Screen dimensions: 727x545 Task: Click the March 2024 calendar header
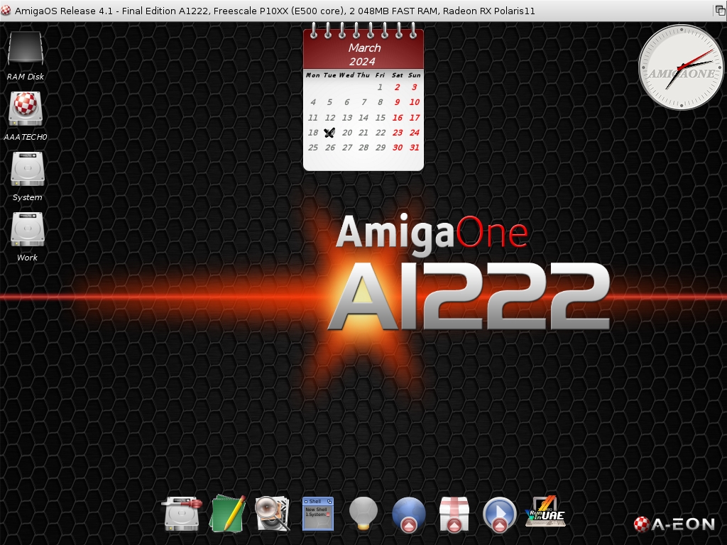pos(363,55)
